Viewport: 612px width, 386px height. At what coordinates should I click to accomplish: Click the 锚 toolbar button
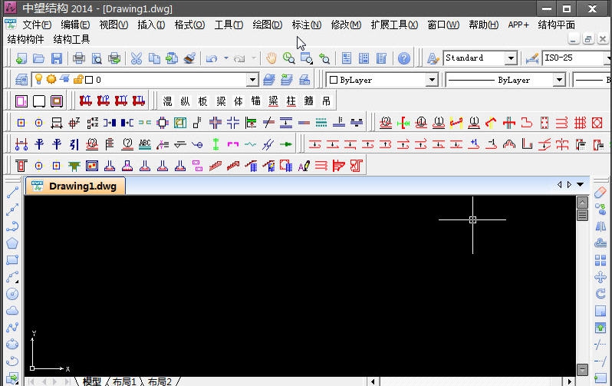255,101
